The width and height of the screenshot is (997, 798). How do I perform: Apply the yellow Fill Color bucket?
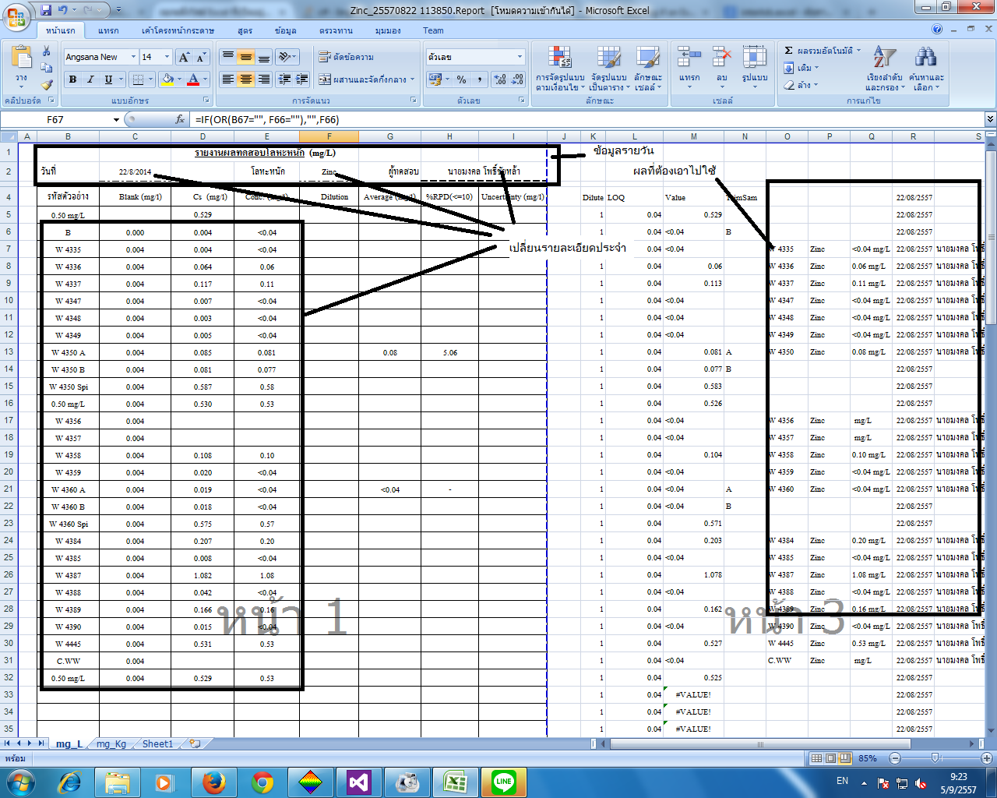click(x=168, y=79)
